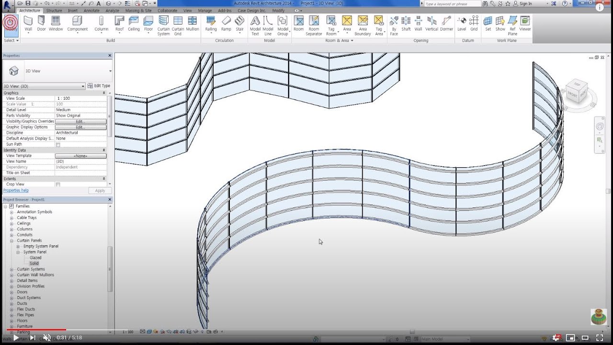This screenshot has height=345, width=613.
Task: Toggle the Sun Path checkbox
Action: click(x=58, y=144)
